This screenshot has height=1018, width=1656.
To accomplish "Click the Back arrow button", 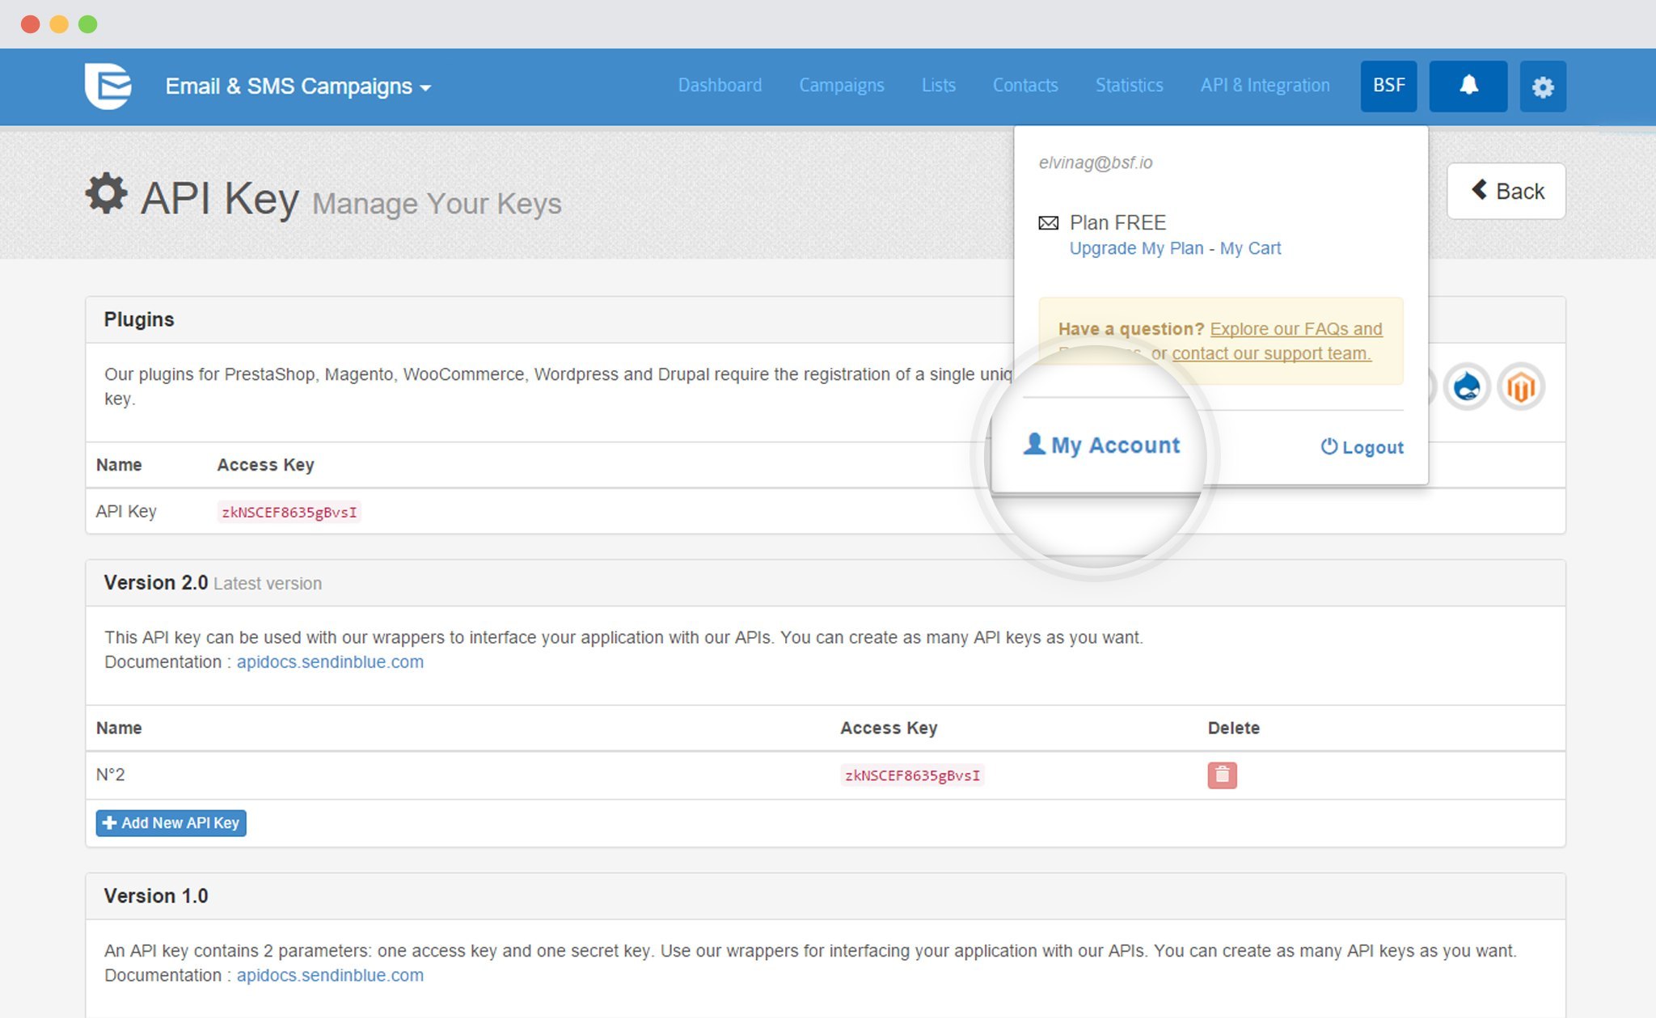I will pos(1508,192).
